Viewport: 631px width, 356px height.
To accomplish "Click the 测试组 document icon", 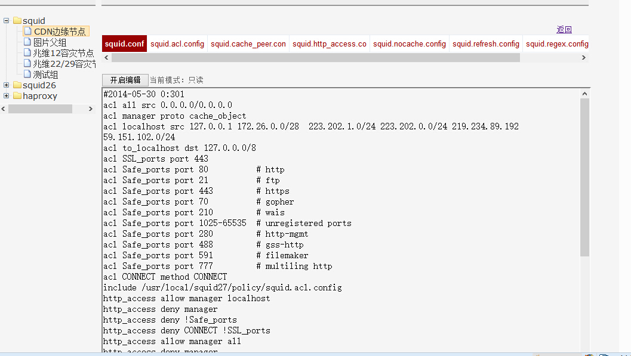I will (27, 75).
